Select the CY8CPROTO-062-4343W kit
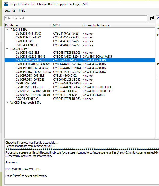 click(32, 68)
